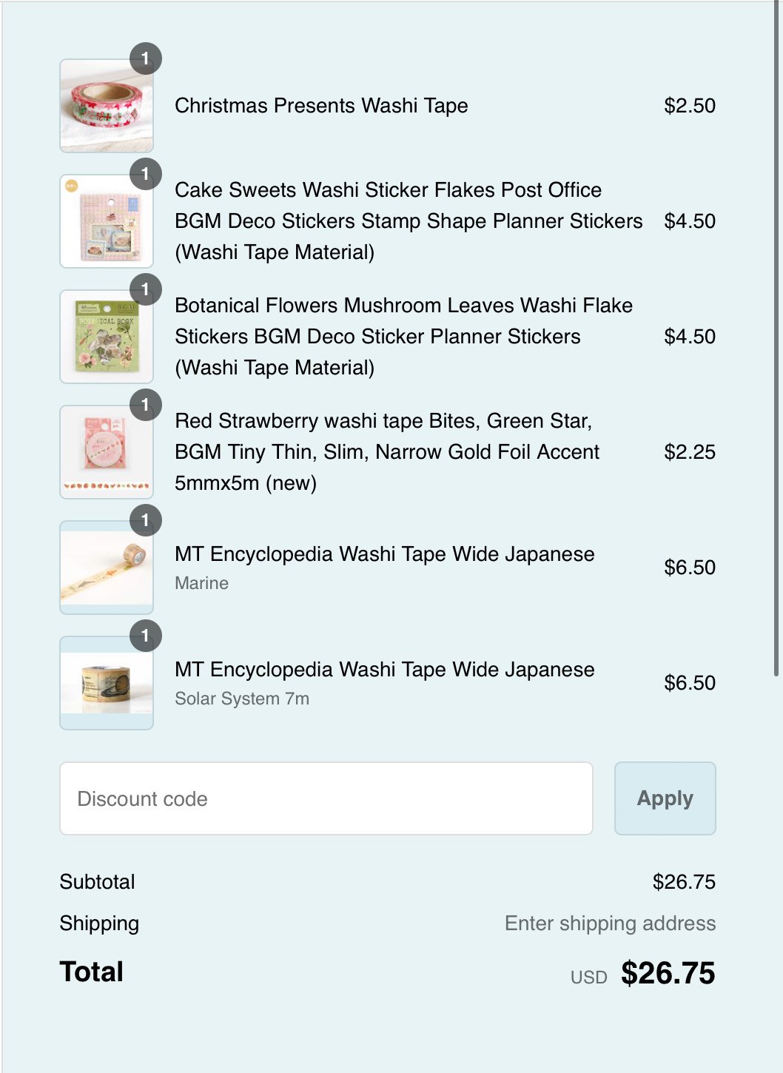The width and height of the screenshot is (783, 1073).
Task: Click quantity badge on Marine tape item
Action: point(146,520)
